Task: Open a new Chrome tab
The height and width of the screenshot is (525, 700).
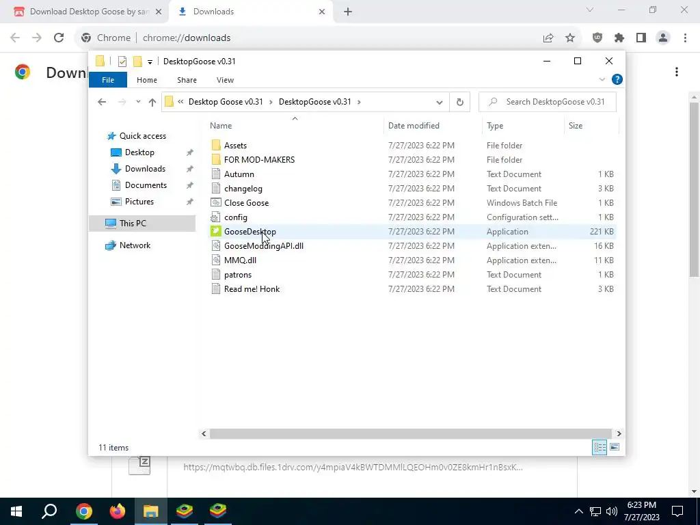Action: 348,12
